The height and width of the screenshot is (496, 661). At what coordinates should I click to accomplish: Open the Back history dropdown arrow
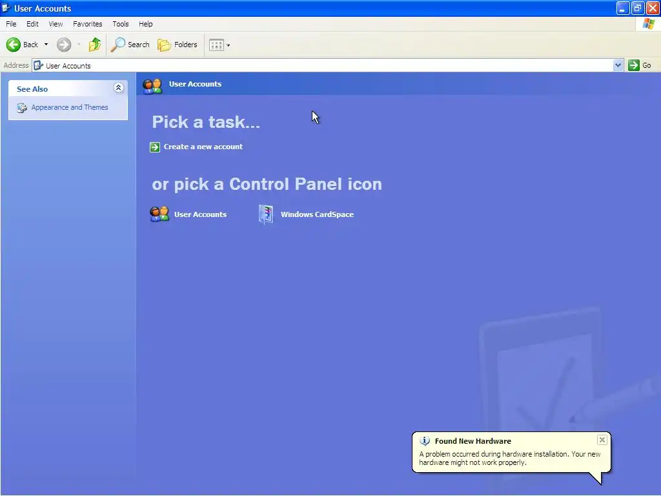[x=46, y=45]
